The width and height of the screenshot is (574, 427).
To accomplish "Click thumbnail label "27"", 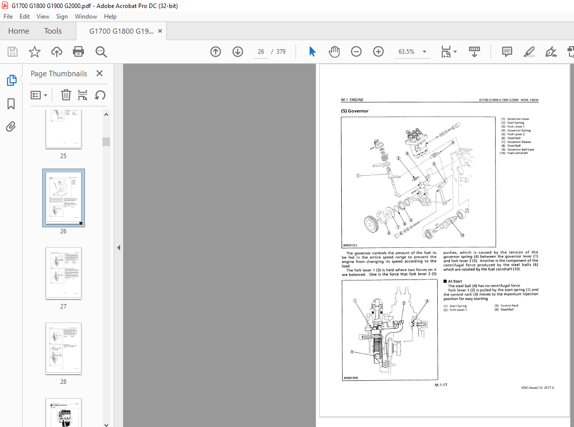I will (x=63, y=307).
